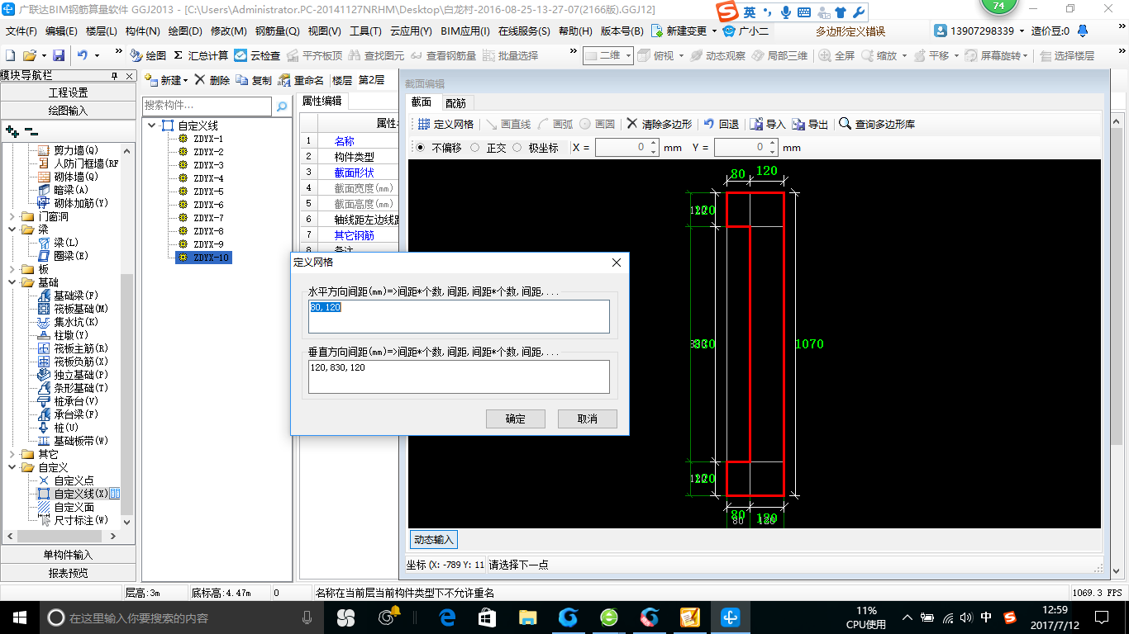Open 查询多边形库 polygon library search
1129x634 pixels.
[877, 124]
